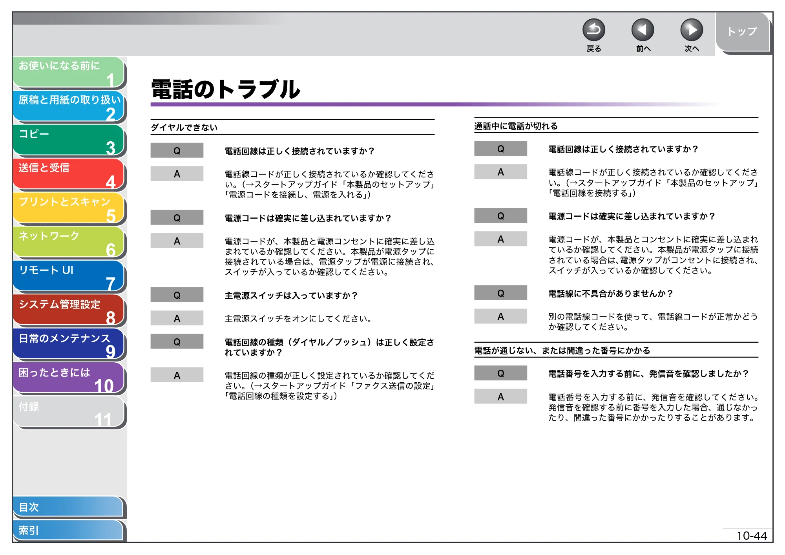Advance to next page with 次へ icon
The height and width of the screenshot is (555, 785).
[x=691, y=30]
